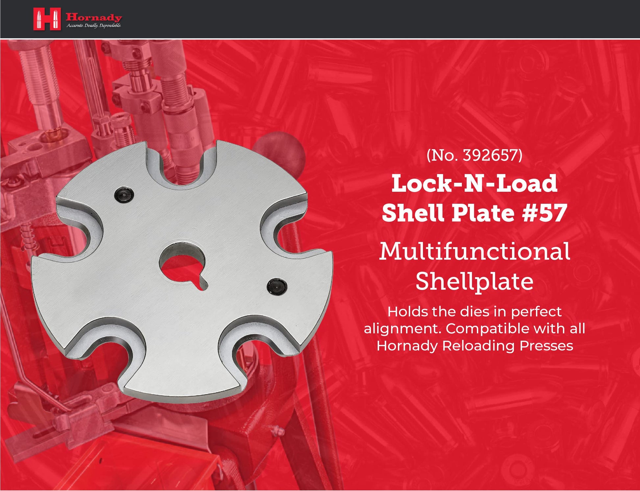
Task: Click the red Hornady H logo icon
Action: tap(47, 19)
